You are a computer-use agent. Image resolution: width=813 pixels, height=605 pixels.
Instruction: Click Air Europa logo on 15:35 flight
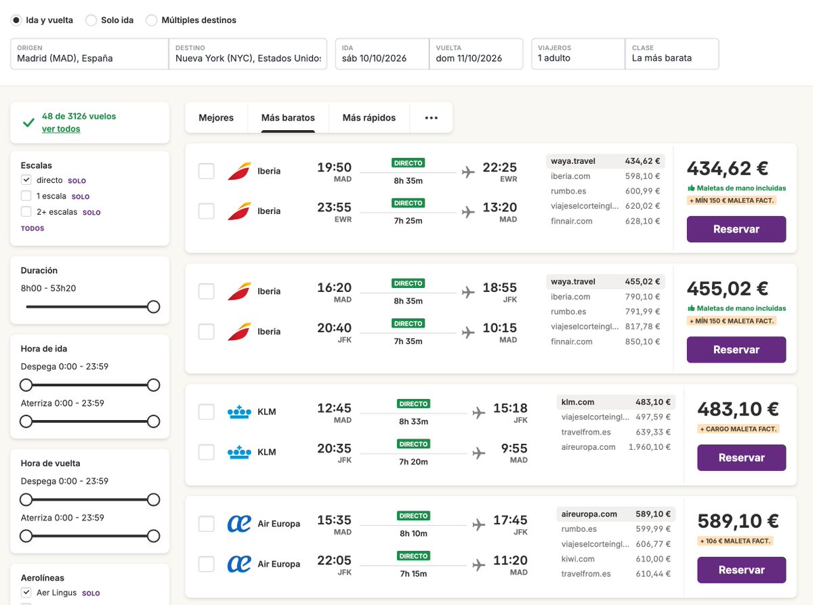[239, 524]
